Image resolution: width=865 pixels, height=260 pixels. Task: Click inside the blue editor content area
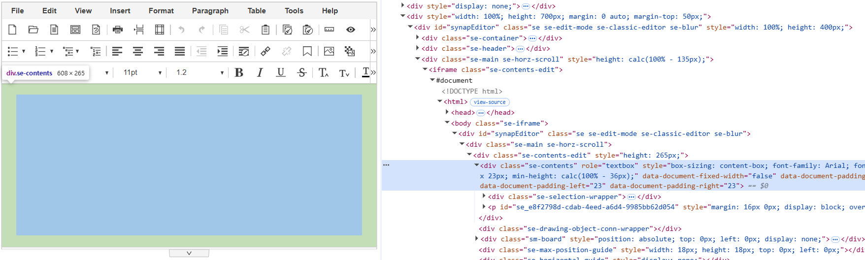coord(189,164)
